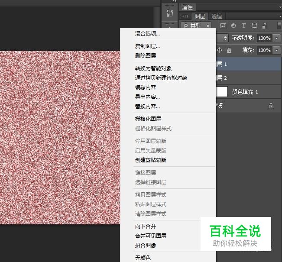282x262 pixels.
Task: Toggle the layer filtering switch
Action: point(279,26)
